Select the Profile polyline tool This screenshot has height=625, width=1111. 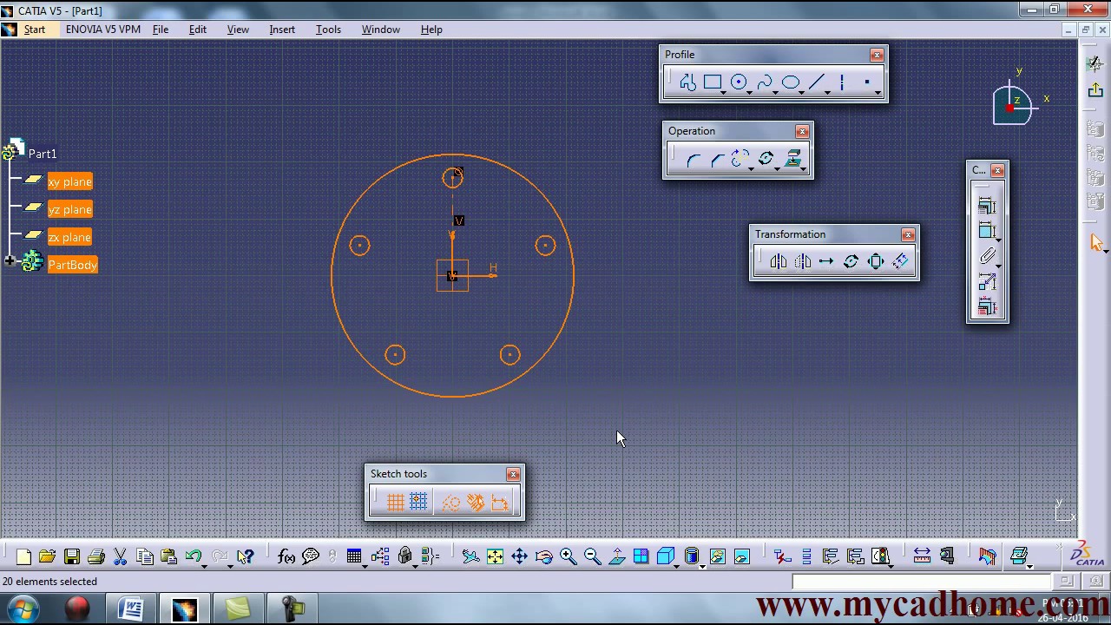(x=687, y=82)
